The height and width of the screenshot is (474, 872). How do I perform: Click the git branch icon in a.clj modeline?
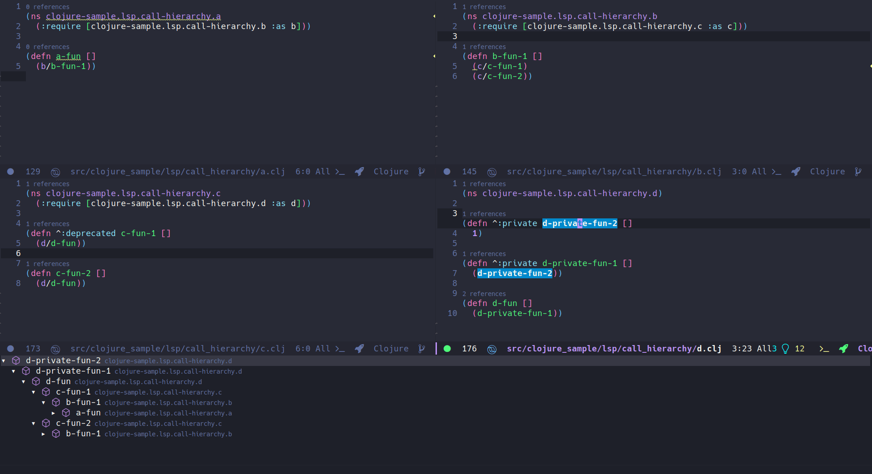(422, 172)
